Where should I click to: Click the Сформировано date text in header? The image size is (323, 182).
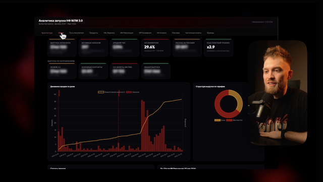(x=262, y=22)
